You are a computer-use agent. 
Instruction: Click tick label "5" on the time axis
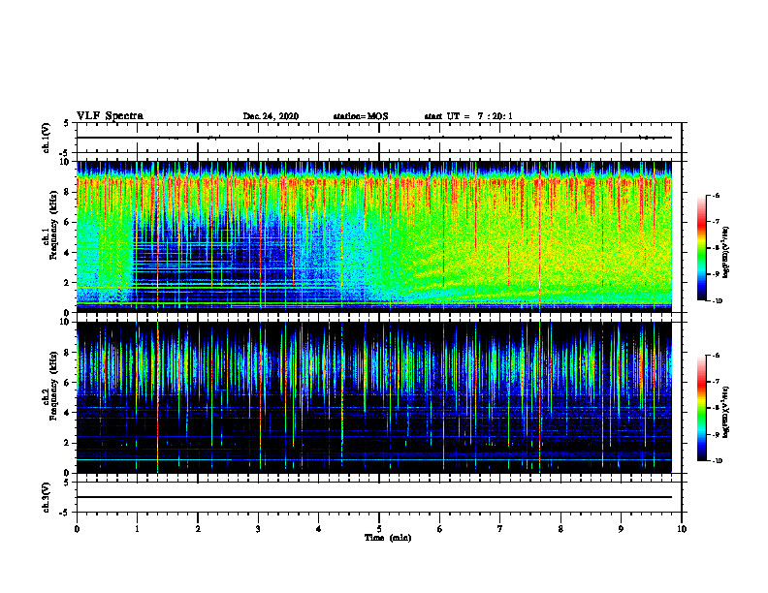(x=379, y=529)
